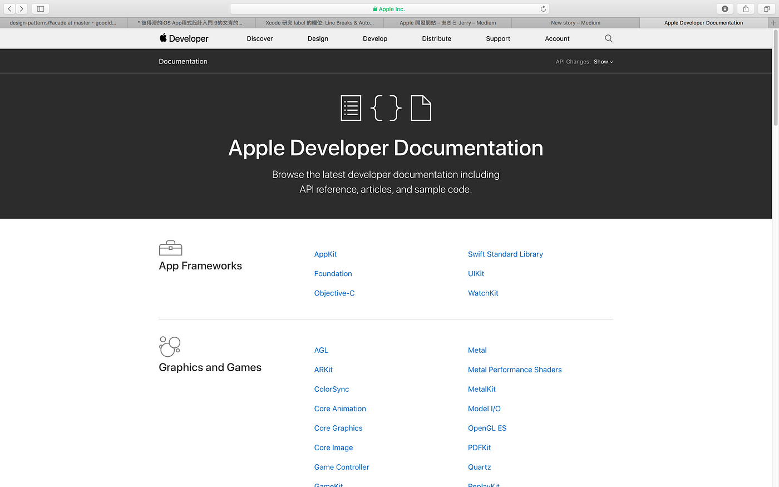Add a new tab with plus icon
Image resolution: width=779 pixels, height=487 pixels.
[773, 23]
